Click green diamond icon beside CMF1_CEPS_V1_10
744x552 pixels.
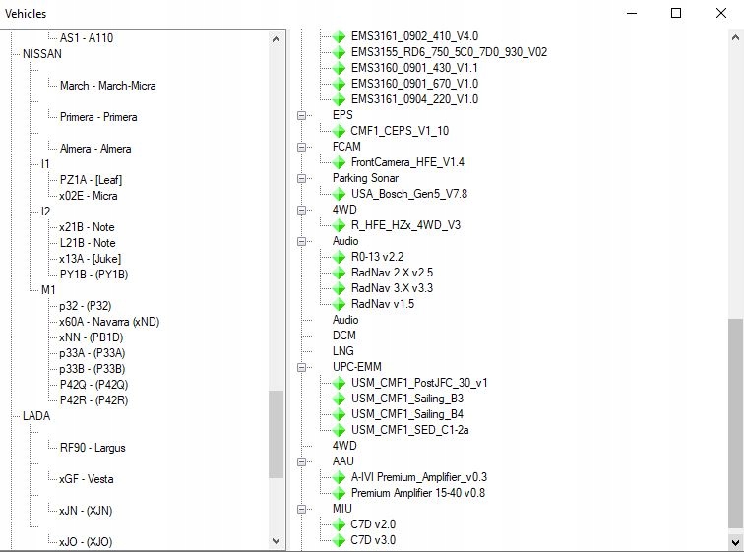[x=339, y=131]
